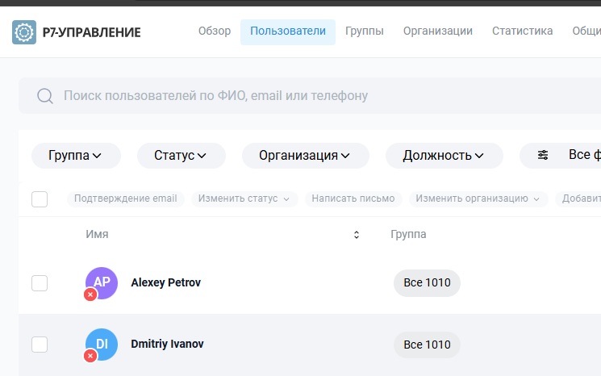Open all filters via sliders icon

point(543,155)
